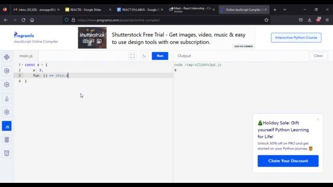The height and width of the screenshot is (187, 333).
Task: Collapse the code fold arrow on line 1
Action: click(x=22, y=64)
